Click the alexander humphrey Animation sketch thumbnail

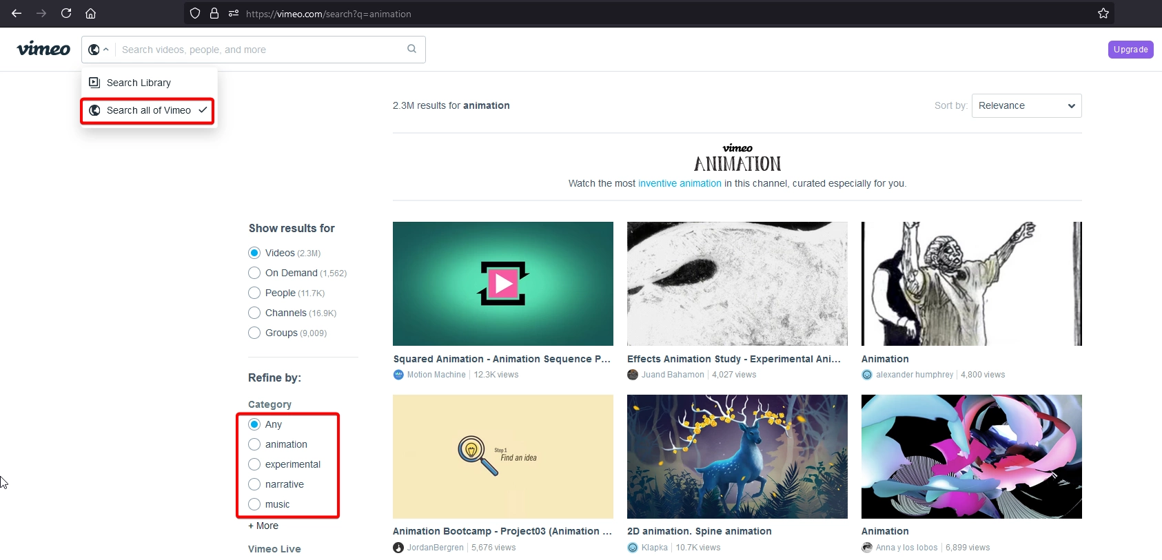point(972,284)
